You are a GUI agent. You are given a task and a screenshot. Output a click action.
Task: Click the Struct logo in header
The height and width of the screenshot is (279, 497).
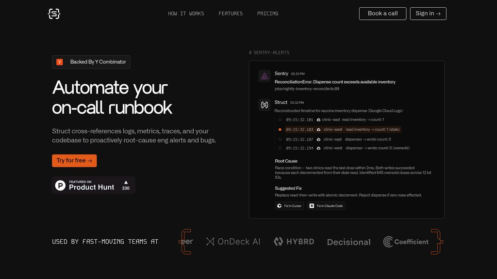coord(54,14)
